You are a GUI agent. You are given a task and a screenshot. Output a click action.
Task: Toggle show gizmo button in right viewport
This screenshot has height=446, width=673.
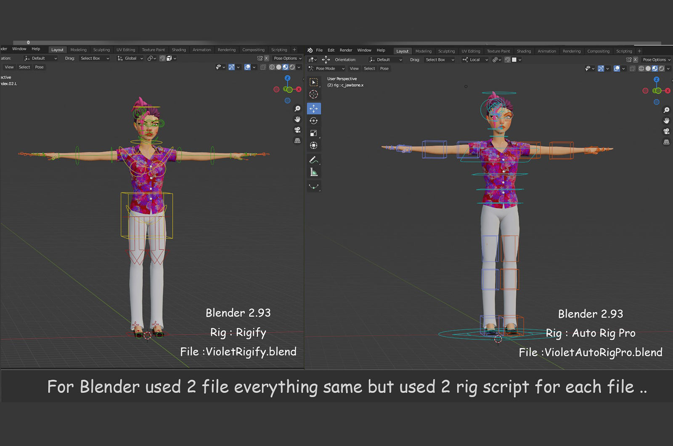pos(601,69)
